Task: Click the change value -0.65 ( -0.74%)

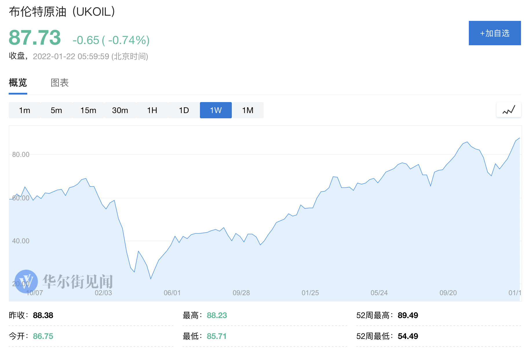Action: 111,40
